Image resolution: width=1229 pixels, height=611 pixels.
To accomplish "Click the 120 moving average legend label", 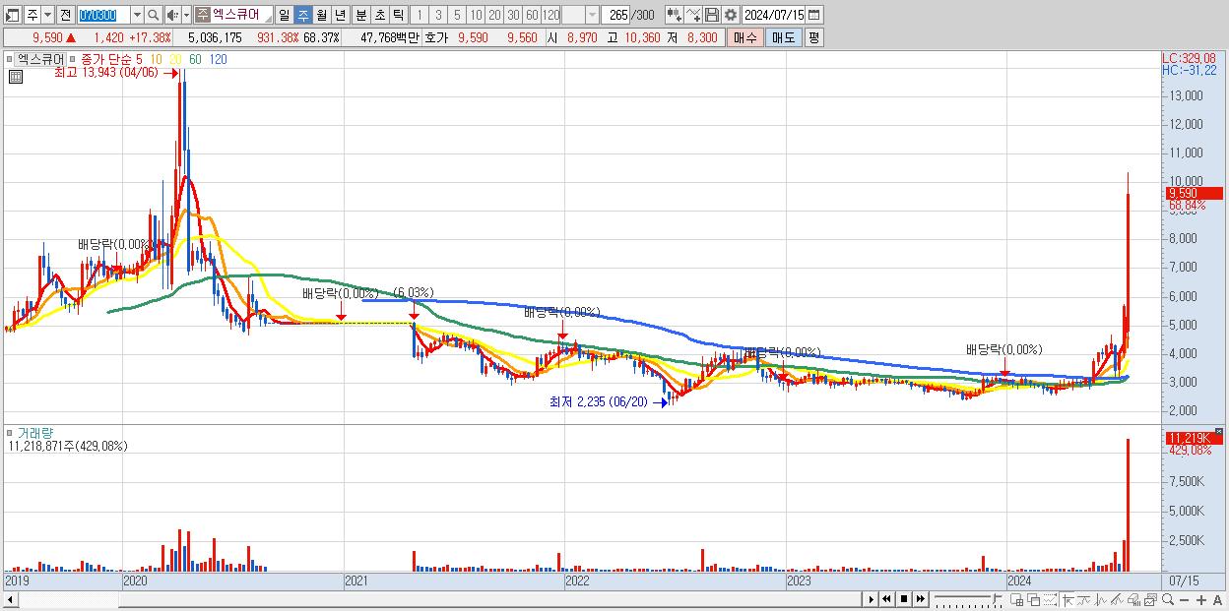I will point(218,59).
